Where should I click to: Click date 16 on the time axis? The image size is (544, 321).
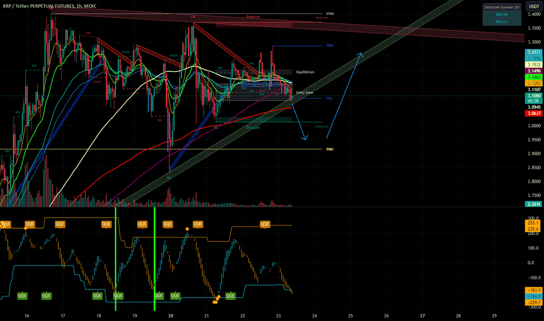(27, 316)
